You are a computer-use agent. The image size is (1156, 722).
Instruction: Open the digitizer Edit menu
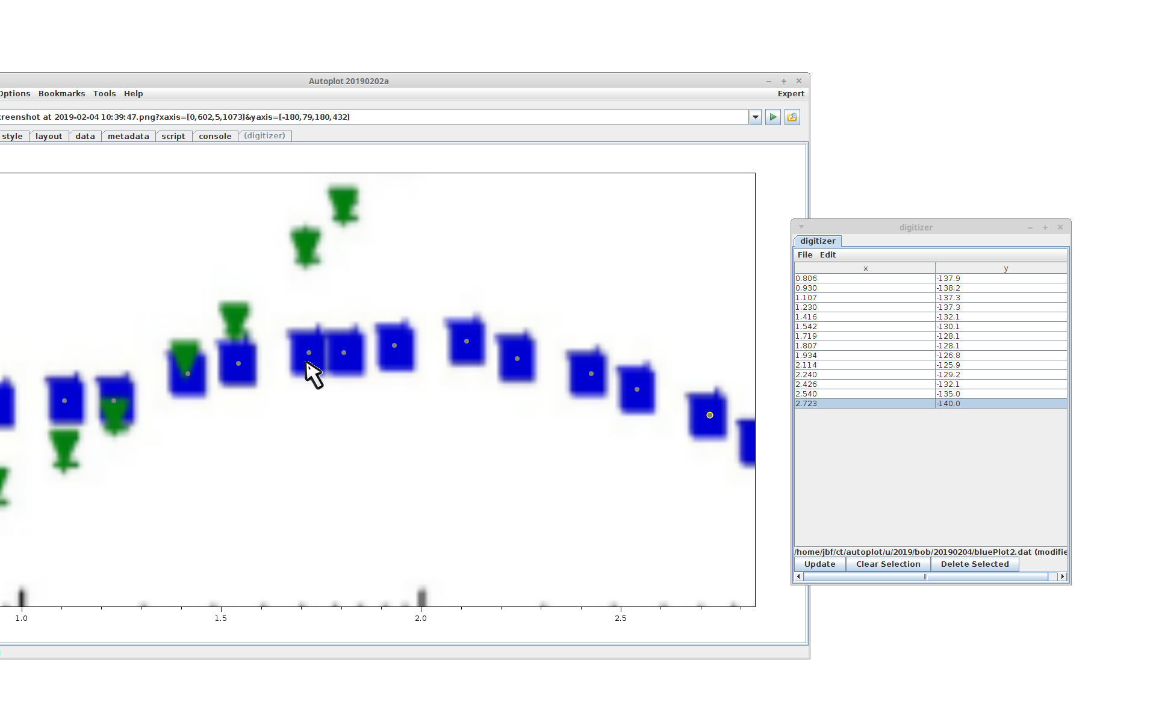pyautogui.click(x=828, y=255)
